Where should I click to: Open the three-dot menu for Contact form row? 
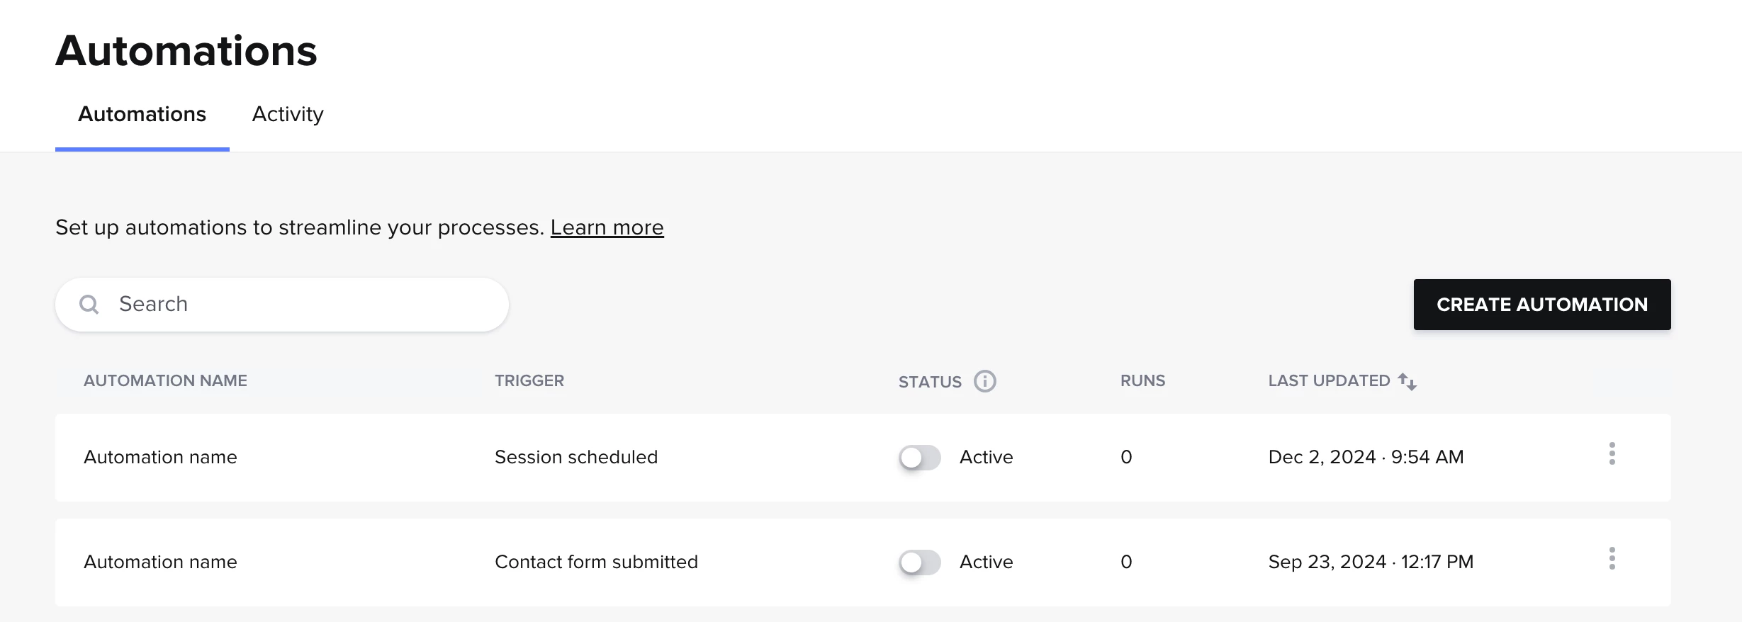point(1612,559)
